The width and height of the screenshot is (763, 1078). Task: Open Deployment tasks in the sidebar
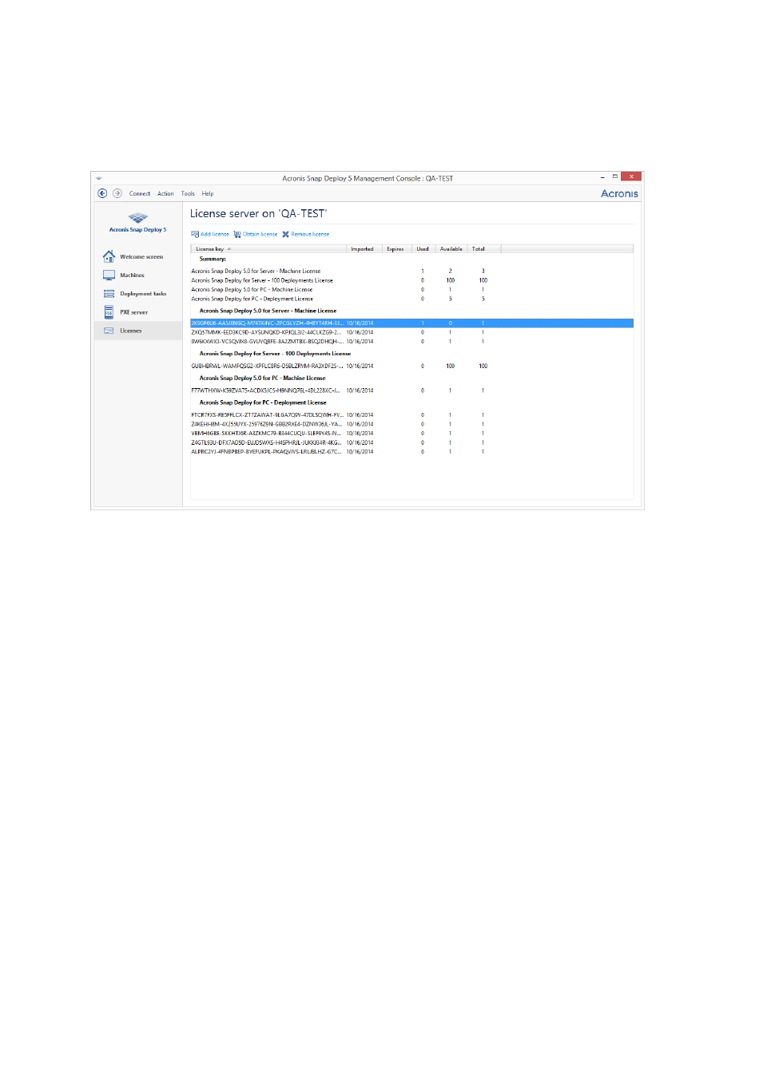click(x=138, y=294)
